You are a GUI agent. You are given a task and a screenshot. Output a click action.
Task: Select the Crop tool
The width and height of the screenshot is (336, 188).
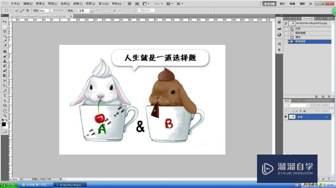[x=5, y=41]
